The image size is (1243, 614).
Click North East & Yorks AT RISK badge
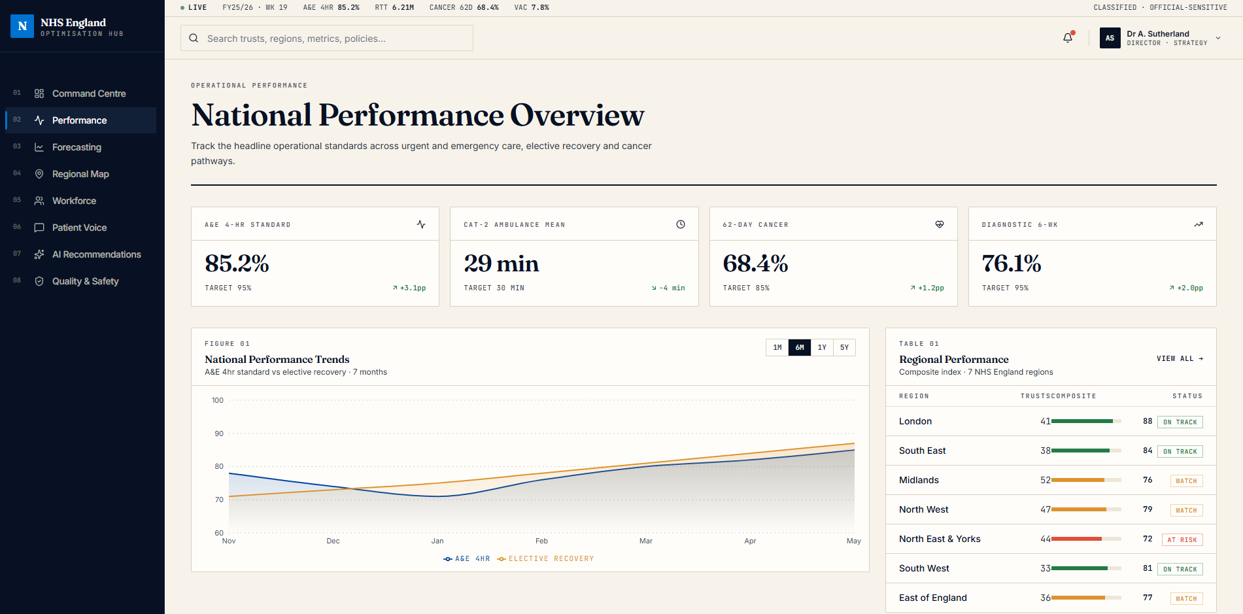tap(1182, 539)
